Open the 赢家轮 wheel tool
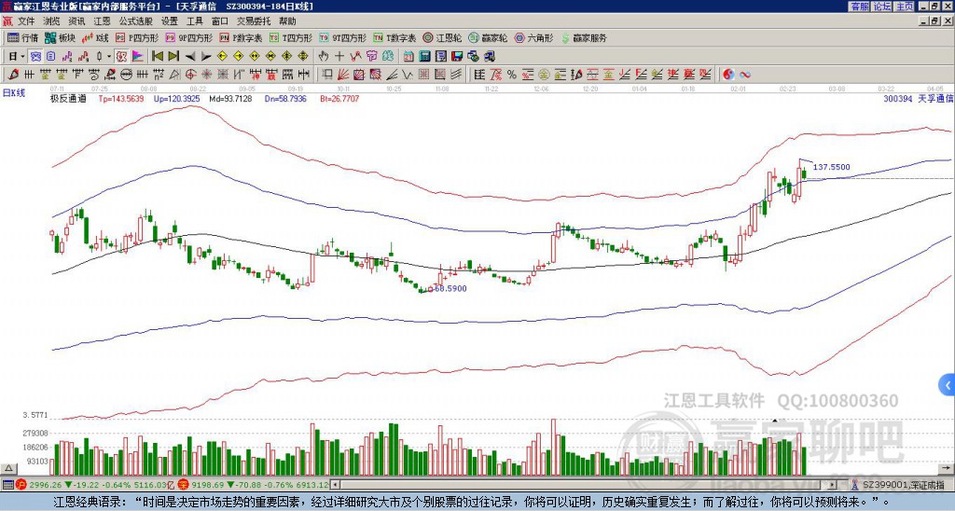The width and height of the screenshot is (955, 511). click(489, 37)
